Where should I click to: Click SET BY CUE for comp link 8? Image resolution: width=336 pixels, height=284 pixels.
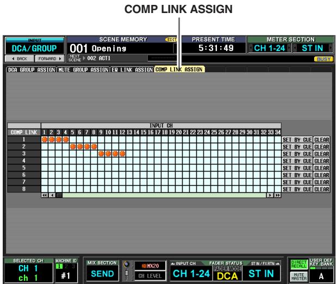[x=297, y=189]
